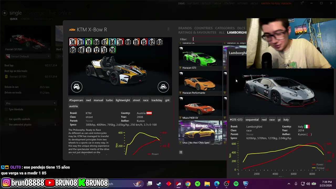Image resolution: width=336 pixels, height=189 pixels.
Task: Toggle the Car-specific controls checkbox
Action: coord(6,119)
